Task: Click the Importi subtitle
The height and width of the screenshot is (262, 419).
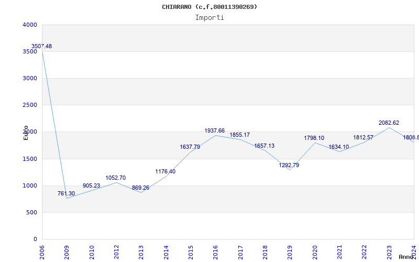Action: click(x=210, y=18)
